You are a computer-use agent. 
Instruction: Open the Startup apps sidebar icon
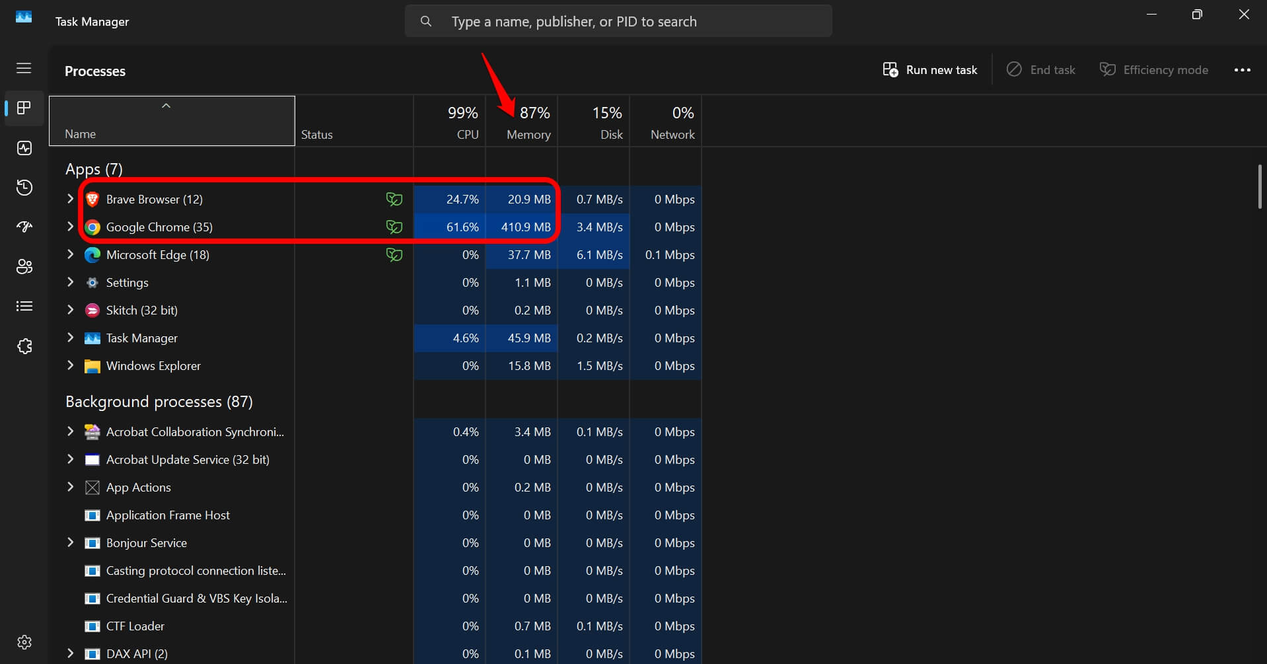tap(24, 227)
